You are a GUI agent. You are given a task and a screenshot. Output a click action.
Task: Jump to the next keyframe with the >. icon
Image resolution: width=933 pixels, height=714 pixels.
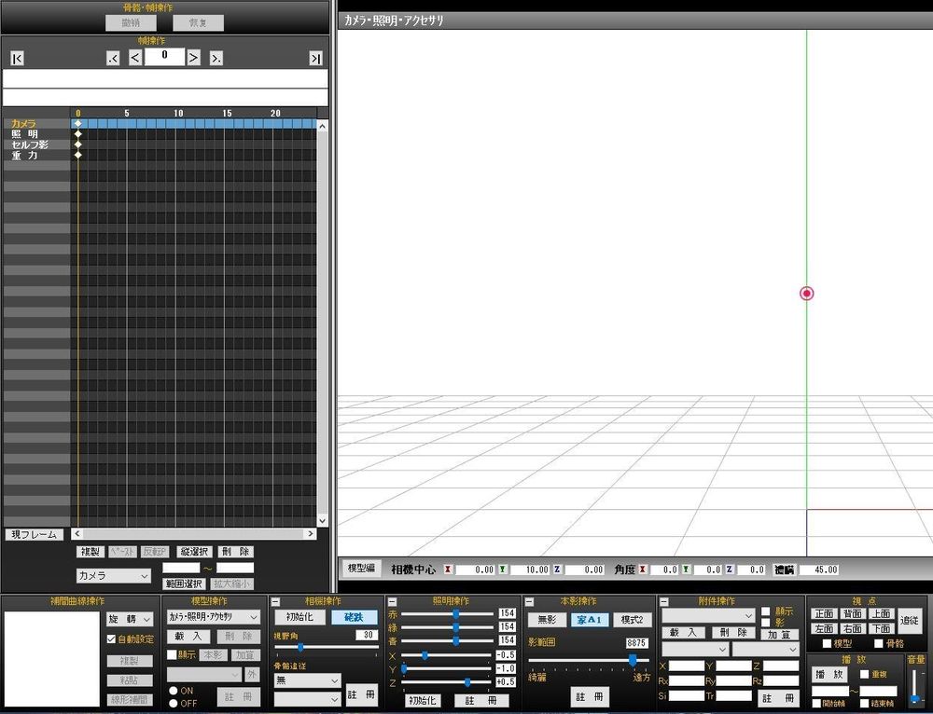(216, 57)
